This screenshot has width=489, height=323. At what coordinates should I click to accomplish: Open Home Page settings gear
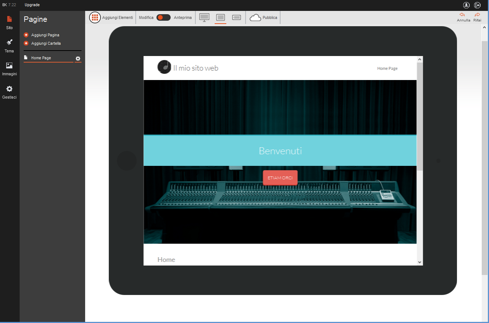(78, 59)
